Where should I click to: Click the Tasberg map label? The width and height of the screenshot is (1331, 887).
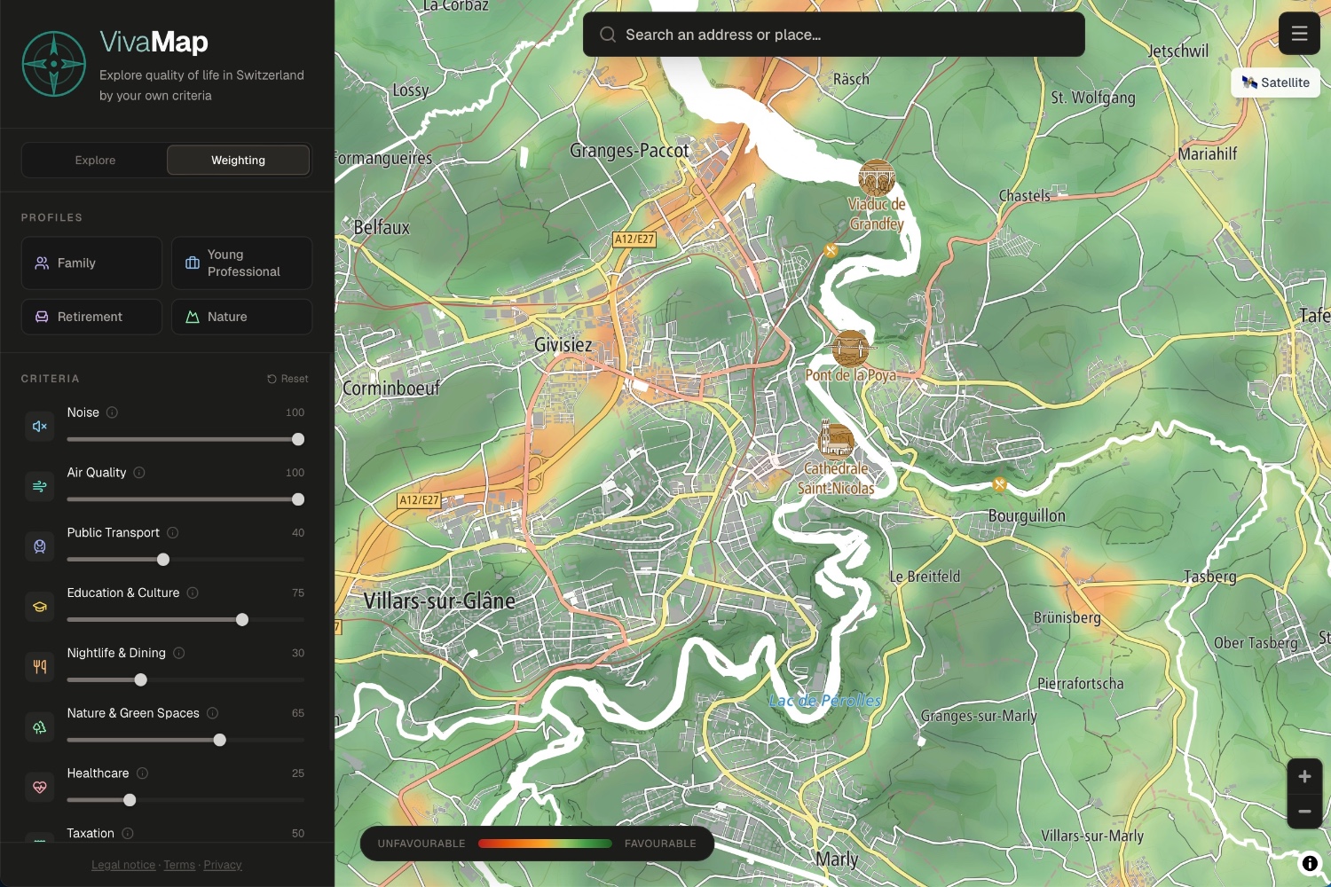pyautogui.click(x=1210, y=577)
